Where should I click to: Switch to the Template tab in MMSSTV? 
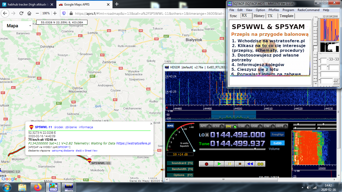coord(286,16)
